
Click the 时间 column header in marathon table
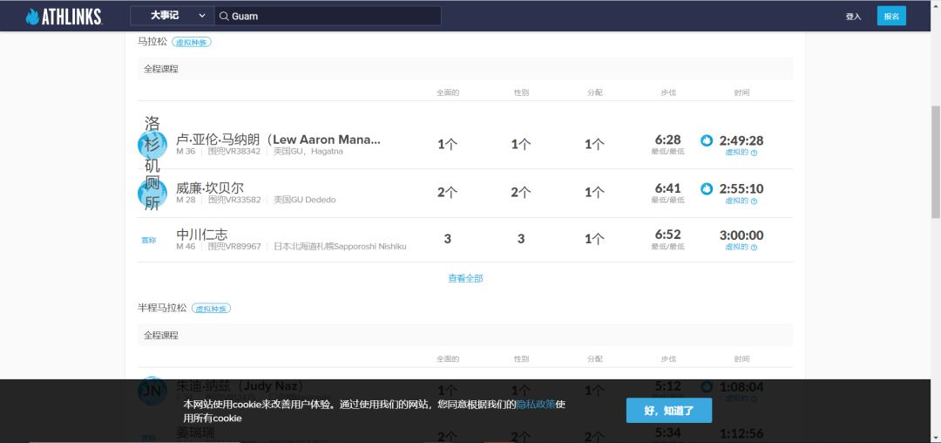[741, 92]
